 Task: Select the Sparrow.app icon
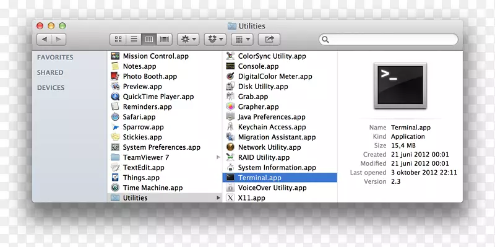[115, 127]
